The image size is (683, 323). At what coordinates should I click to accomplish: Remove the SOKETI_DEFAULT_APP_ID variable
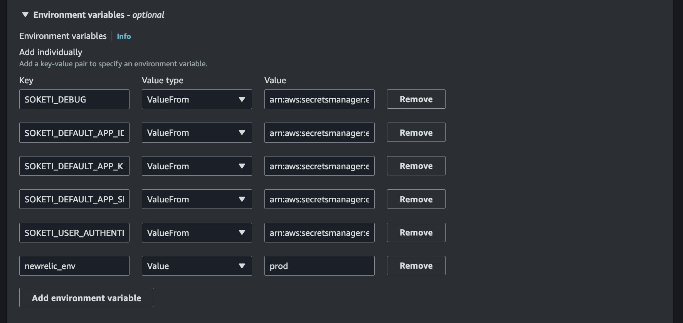pos(416,132)
